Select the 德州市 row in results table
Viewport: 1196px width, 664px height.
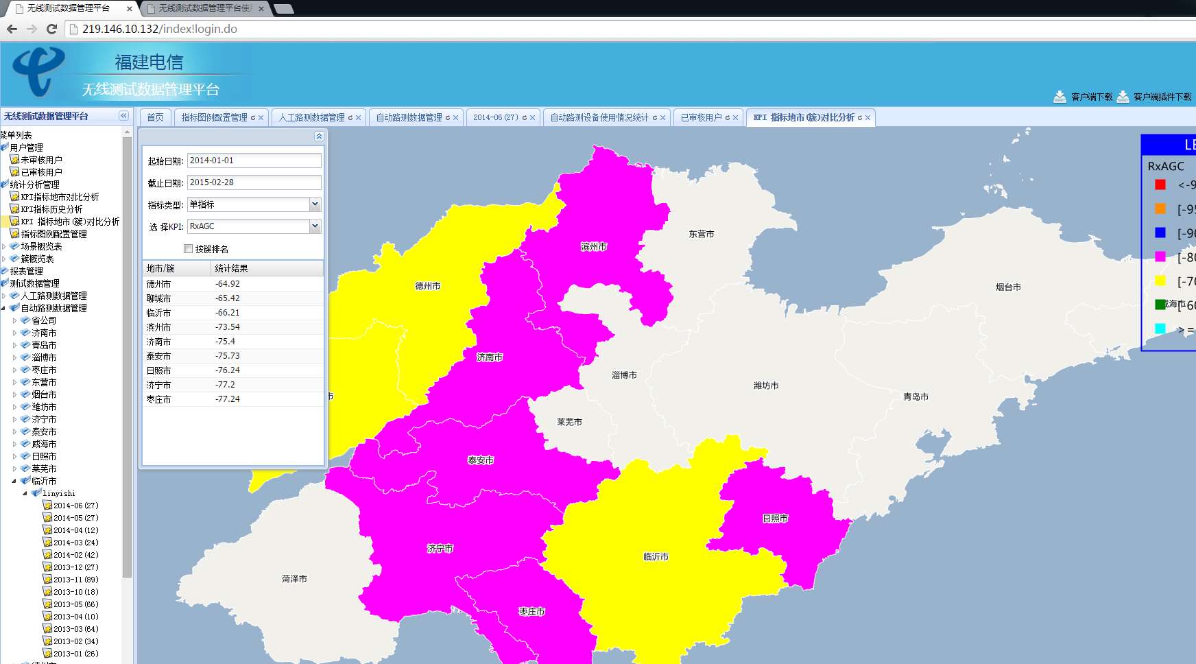coord(233,284)
